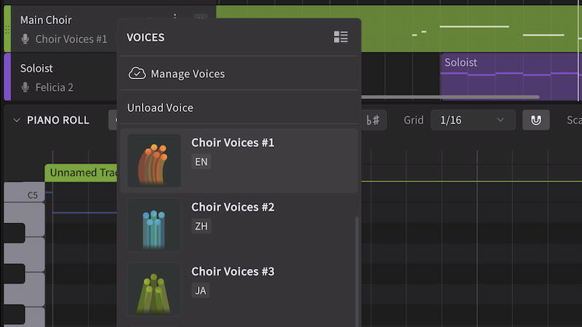Pick the green Choir Voices #3 artwork

[154, 289]
